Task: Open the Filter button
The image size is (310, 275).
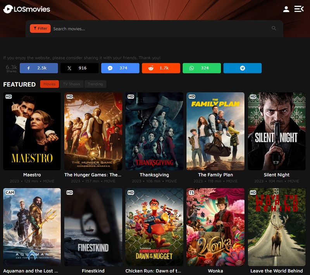Action: (x=40, y=28)
